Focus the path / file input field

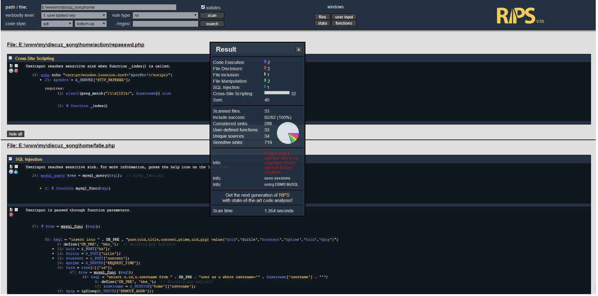click(109, 7)
